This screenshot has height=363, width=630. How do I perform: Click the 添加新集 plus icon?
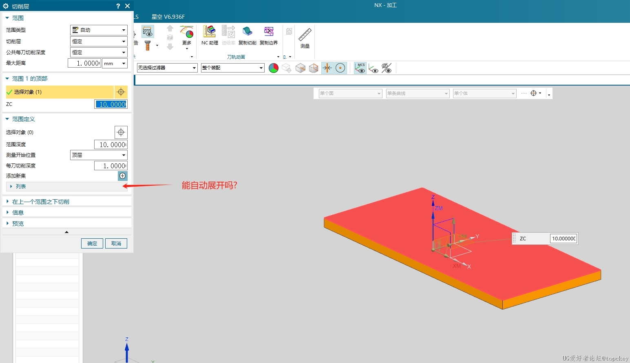pyautogui.click(x=123, y=176)
